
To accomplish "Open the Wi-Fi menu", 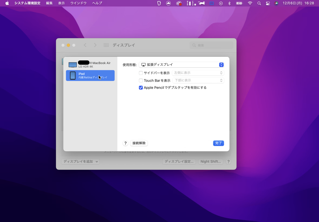I will (250, 3).
